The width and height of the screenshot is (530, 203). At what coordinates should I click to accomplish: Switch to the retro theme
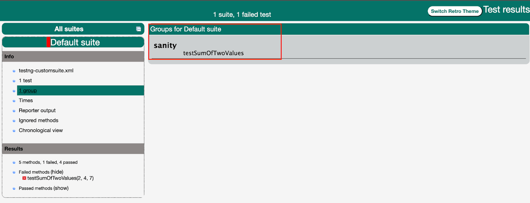point(454,11)
